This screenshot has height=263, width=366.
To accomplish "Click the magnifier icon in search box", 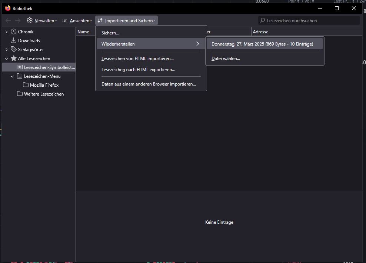I will [x=263, y=20].
